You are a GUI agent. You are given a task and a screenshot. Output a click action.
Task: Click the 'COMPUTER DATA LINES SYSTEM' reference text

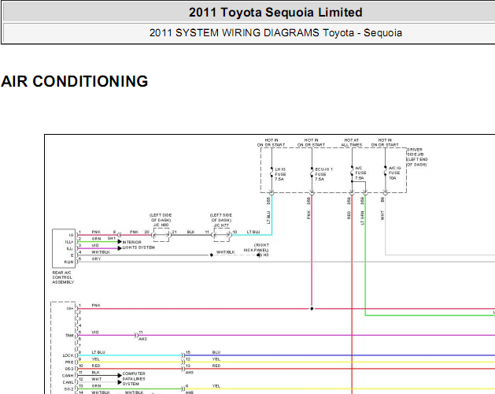point(134,378)
